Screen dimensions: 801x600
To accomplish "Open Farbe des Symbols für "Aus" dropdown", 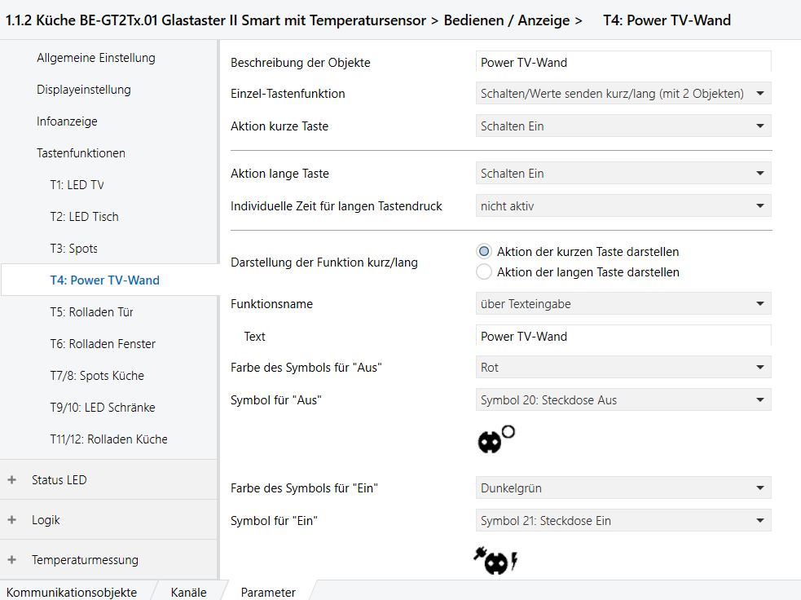I will pos(623,368).
